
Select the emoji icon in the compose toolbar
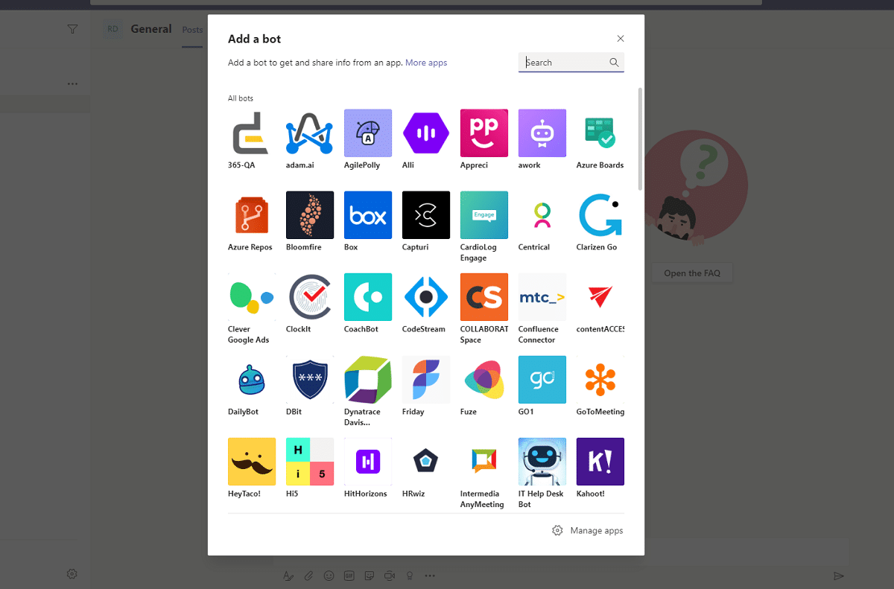[x=329, y=575]
